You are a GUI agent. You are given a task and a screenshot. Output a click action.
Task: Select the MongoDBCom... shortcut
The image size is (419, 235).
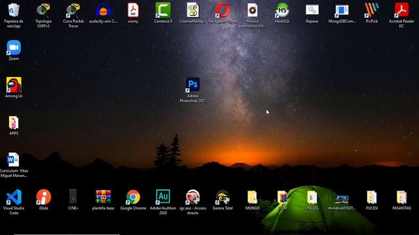(x=342, y=10)
